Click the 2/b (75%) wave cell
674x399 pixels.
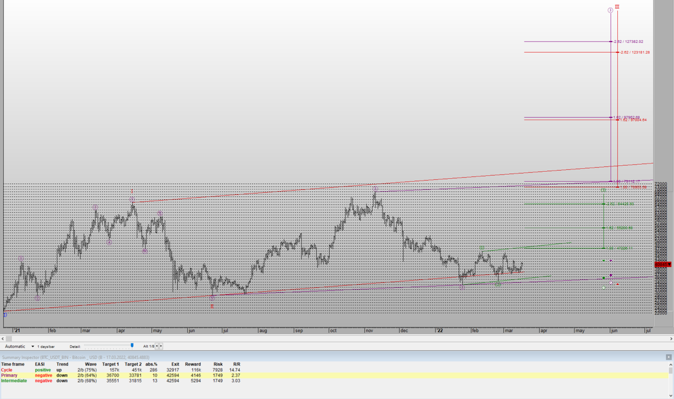pos(87,370)
